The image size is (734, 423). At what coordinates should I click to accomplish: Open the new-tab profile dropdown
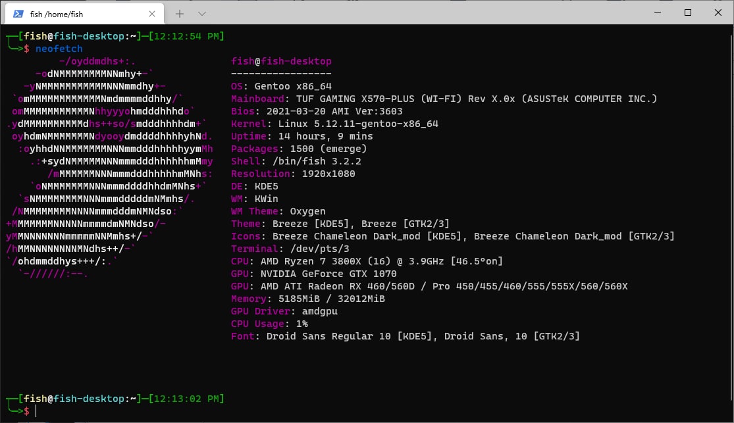coord(201,14)
